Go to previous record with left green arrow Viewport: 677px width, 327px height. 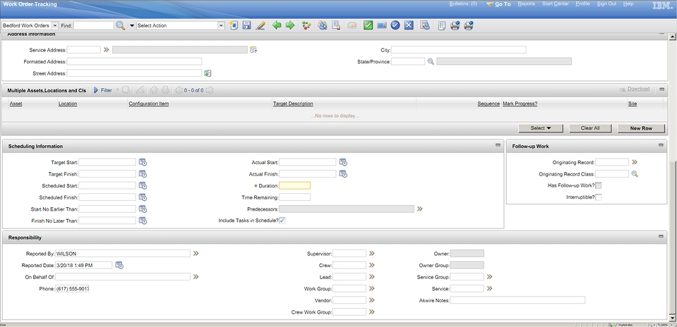[x=277, y=25]
